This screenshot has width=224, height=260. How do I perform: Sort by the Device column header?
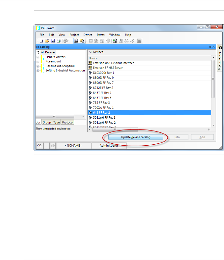(x=149, y=58)
